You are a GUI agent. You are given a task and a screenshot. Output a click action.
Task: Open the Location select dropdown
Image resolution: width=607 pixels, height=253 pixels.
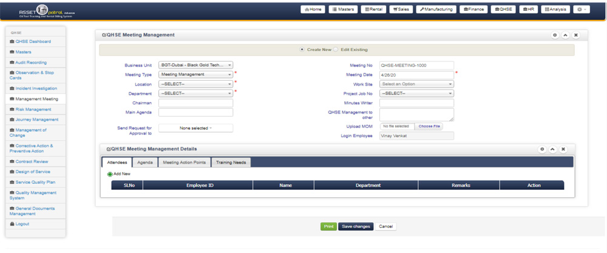tap(195, 84)
